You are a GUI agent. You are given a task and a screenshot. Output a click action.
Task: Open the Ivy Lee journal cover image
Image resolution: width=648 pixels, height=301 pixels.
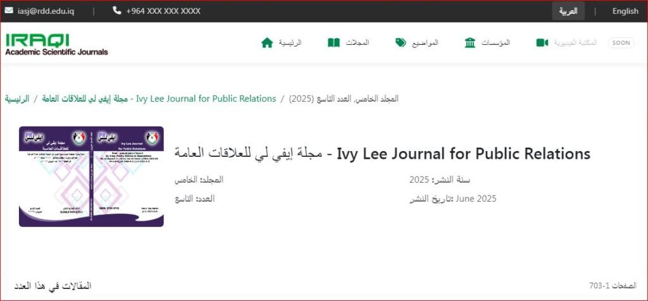point(91,176)
